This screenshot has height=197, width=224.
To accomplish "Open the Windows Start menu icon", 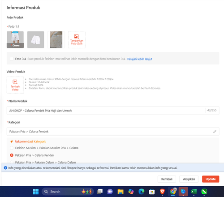I will pyautogui.click(x=36, y=192).
